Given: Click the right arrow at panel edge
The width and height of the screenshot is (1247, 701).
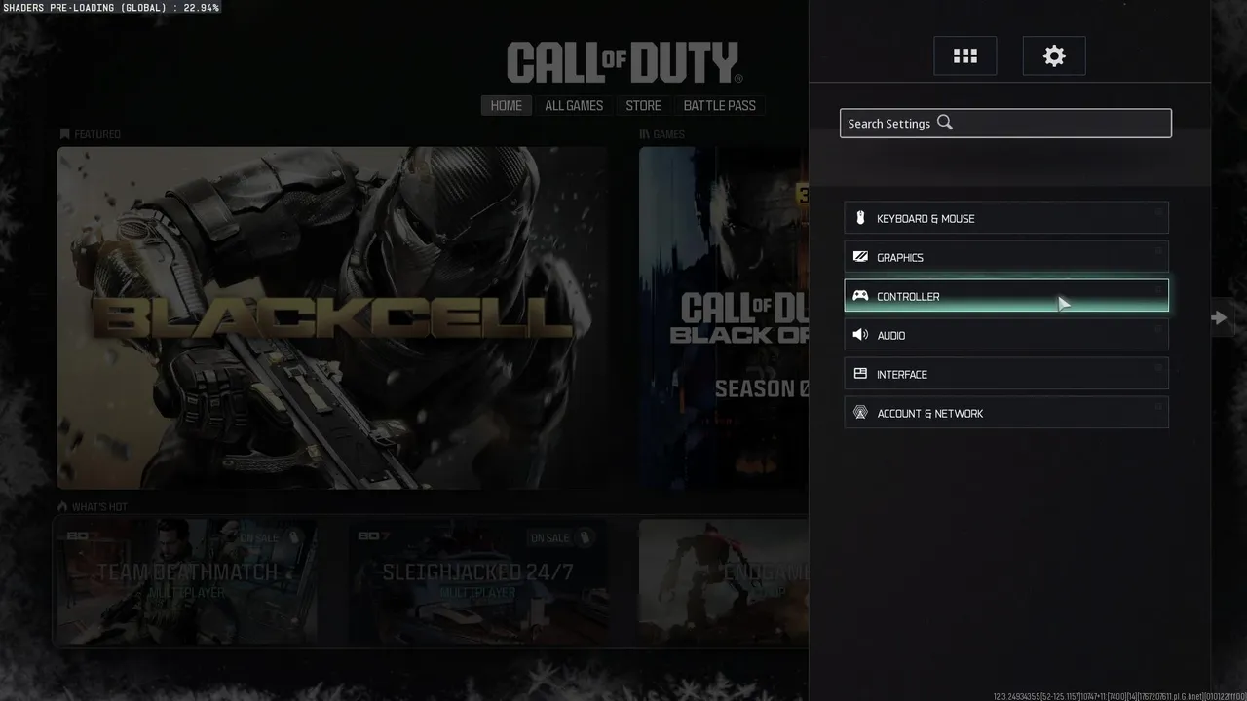Looking at the screenshot, I should pyautogui.click(x=1219, y=317).
